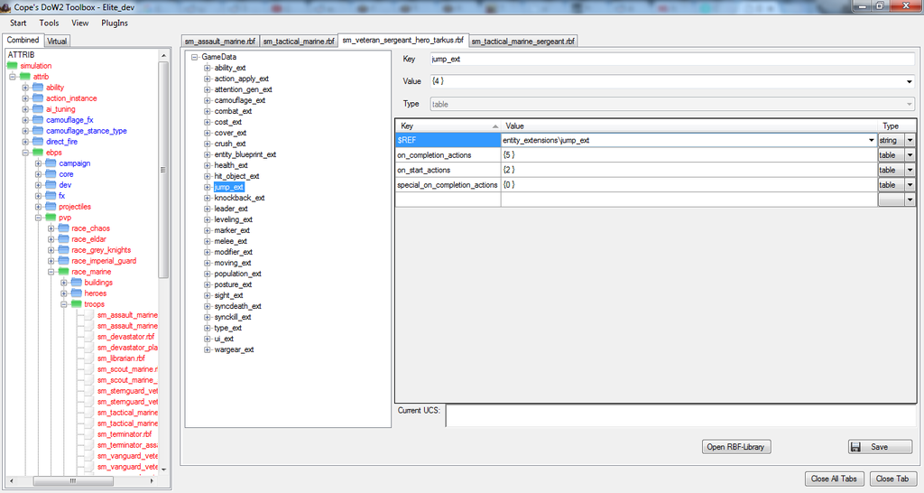Image resolution: width=924 pixels, height=493 pixels.
Task: Open the Value dropdown showing {4 }
Action: 909,81
